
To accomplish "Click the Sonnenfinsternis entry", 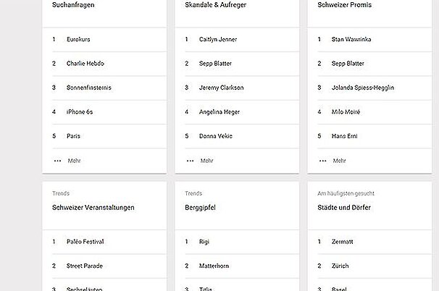I will point(88,88).
